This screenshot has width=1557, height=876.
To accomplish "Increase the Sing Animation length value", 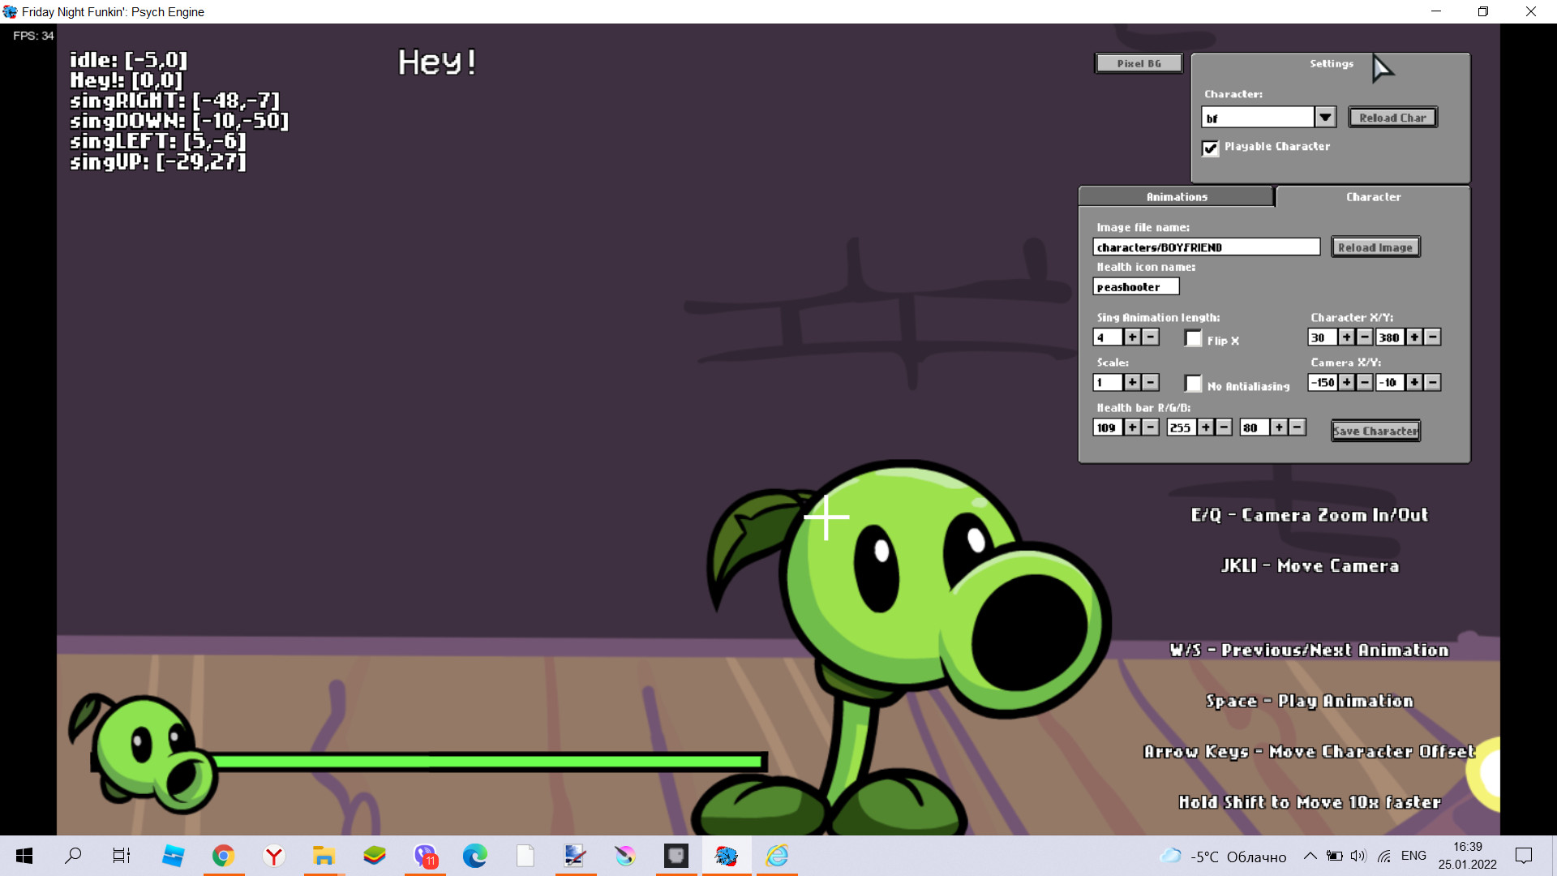I will click(x=1133, y=337).
